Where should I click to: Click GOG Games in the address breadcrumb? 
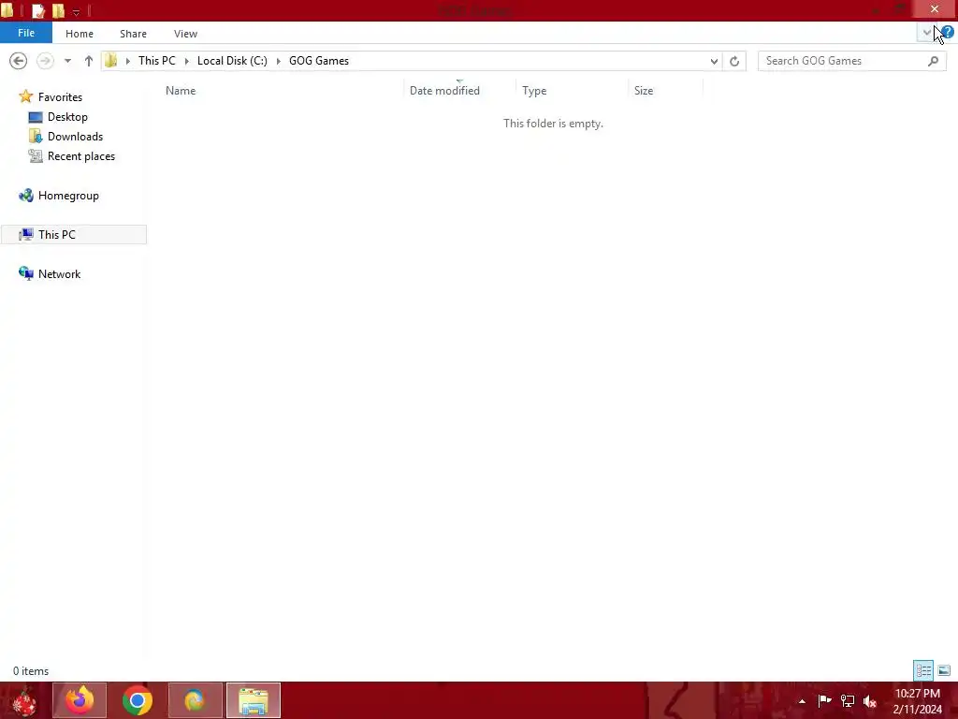point(319,61)
